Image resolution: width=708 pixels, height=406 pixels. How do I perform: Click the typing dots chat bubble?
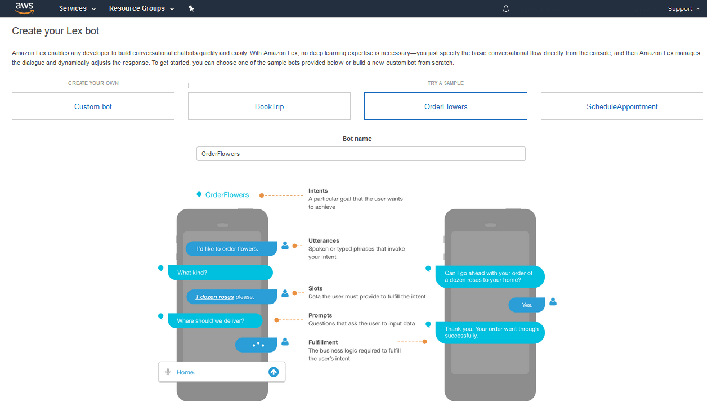click(x=256, y=345)
